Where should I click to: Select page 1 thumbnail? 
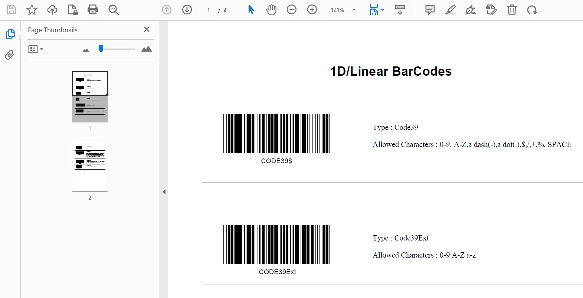point(90,96)
